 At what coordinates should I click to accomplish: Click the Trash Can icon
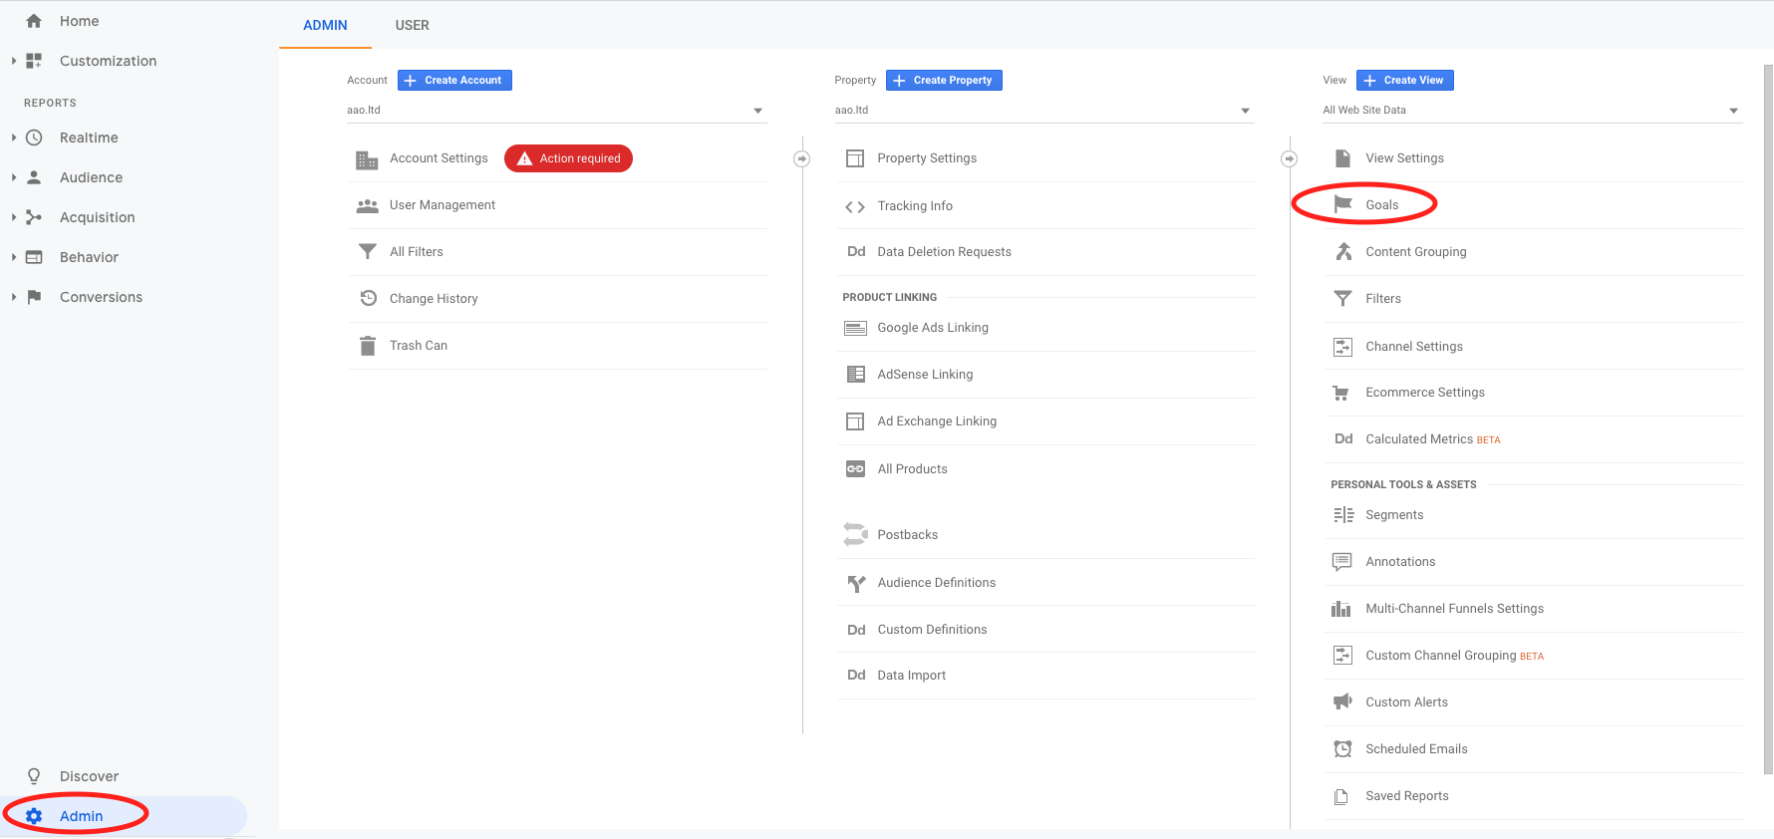coord(368,346)
